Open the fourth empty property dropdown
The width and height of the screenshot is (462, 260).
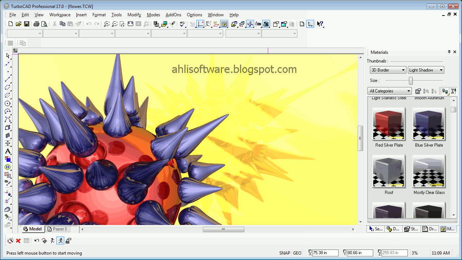click(x=133, y=34)
